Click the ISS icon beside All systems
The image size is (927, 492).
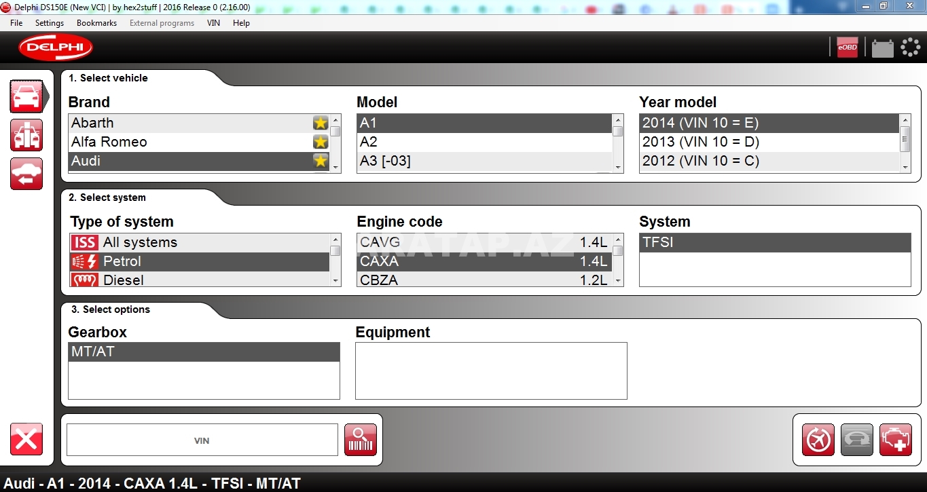pyautogui.click(x=84, y=242)
